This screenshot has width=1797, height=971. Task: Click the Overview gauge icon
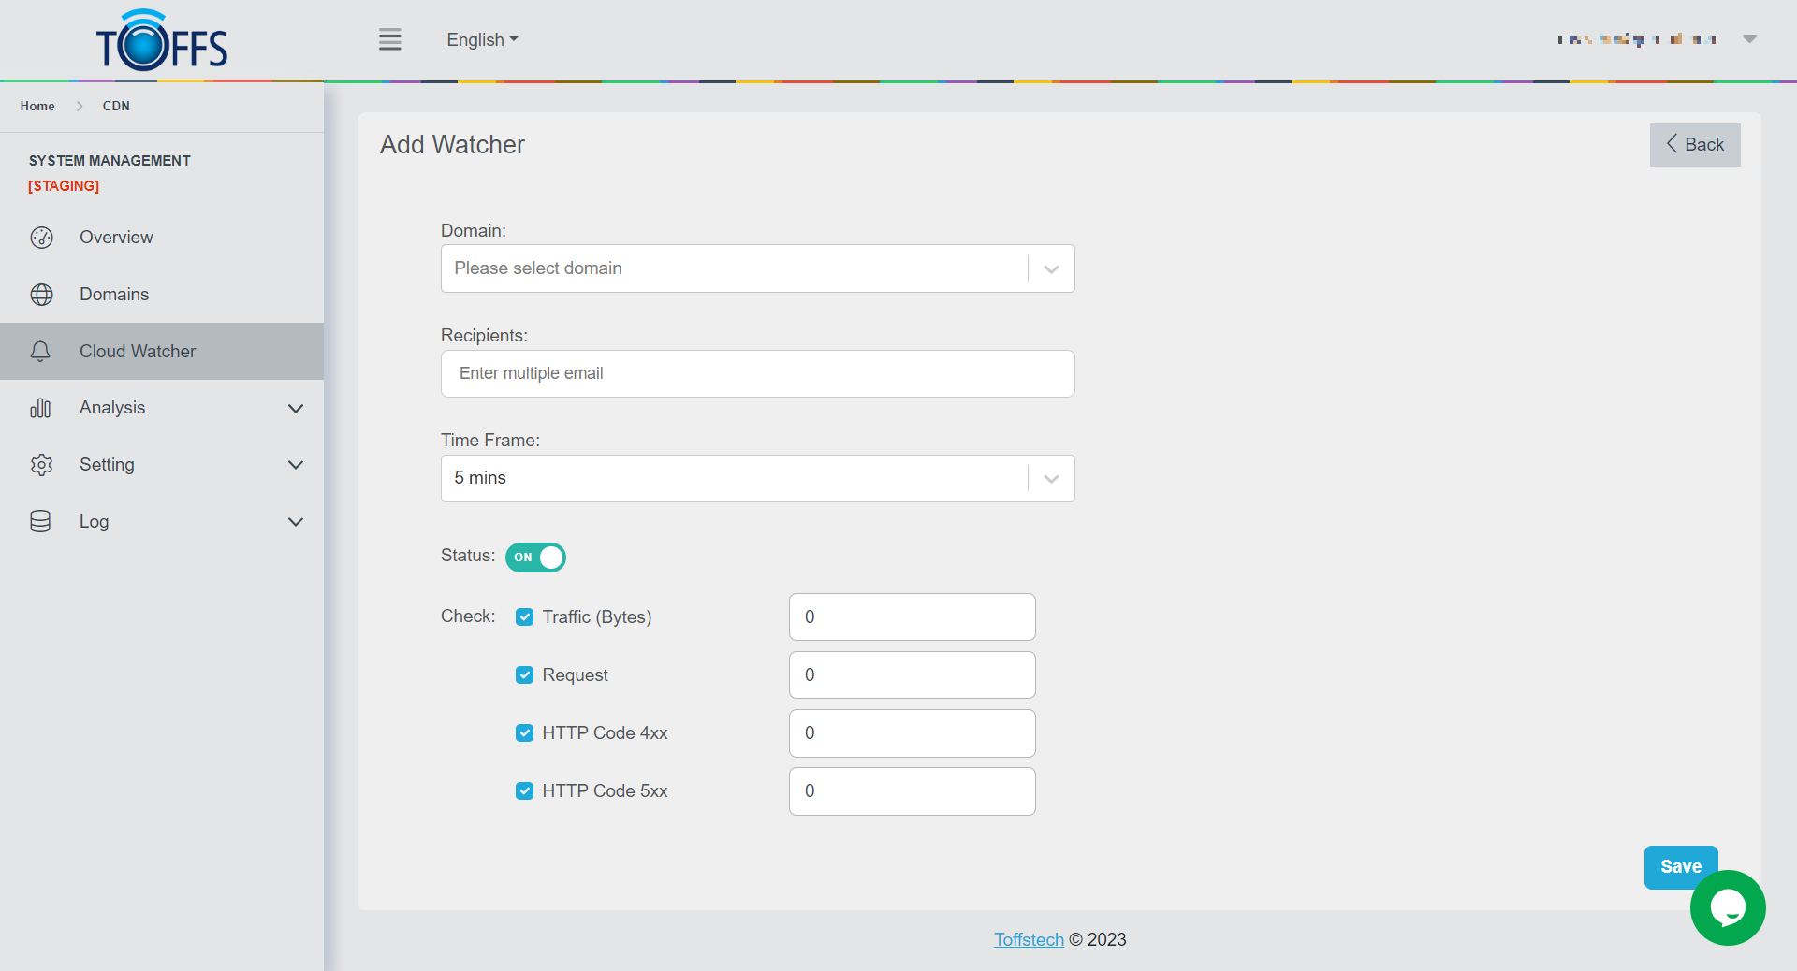[x=41, y=238]
